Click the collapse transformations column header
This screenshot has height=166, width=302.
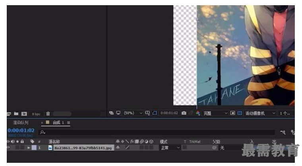pos(122,141)
